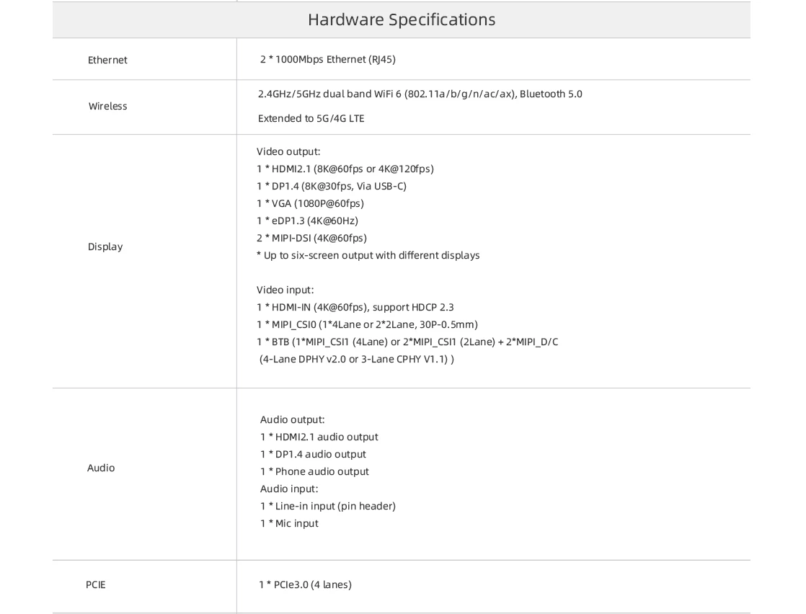The image size is (806, 614).
Task: Click the MIPI-DSI 4K@60fps line
Action: 311,238
